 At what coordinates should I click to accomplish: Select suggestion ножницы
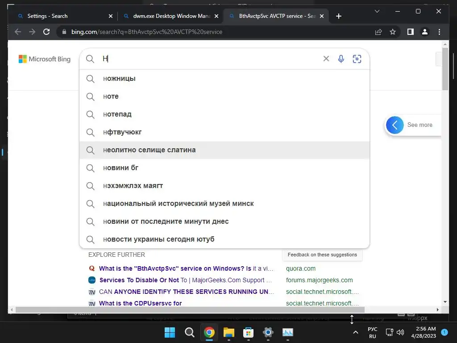pyautogui.click(x=224, y=79)
